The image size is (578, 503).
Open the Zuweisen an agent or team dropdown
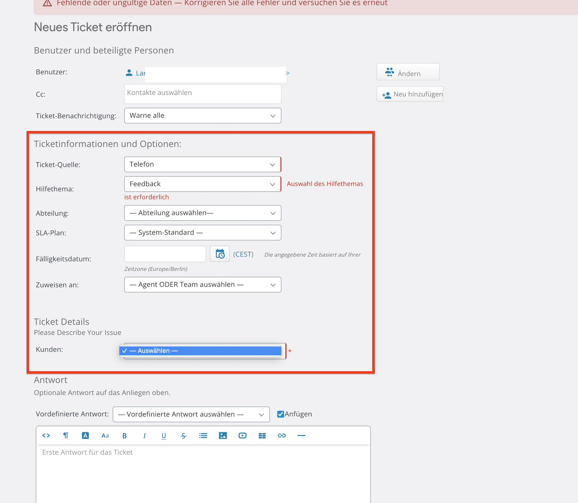coord(203,285)
